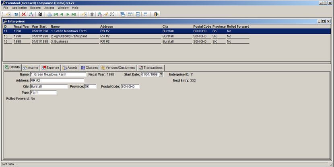Click the Postal Code input field
Viewport: 334px width, 167px height.
coord(130,87)
